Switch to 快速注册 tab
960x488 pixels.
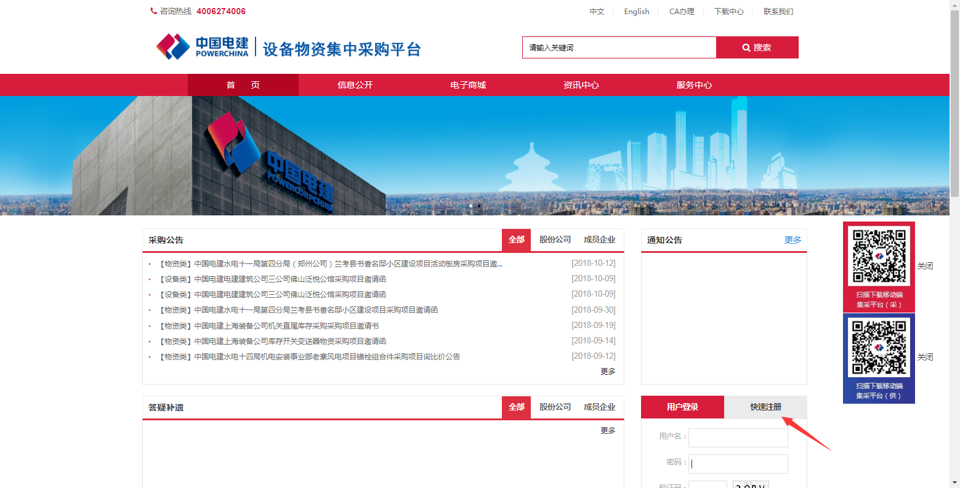[x=765, y=407]
